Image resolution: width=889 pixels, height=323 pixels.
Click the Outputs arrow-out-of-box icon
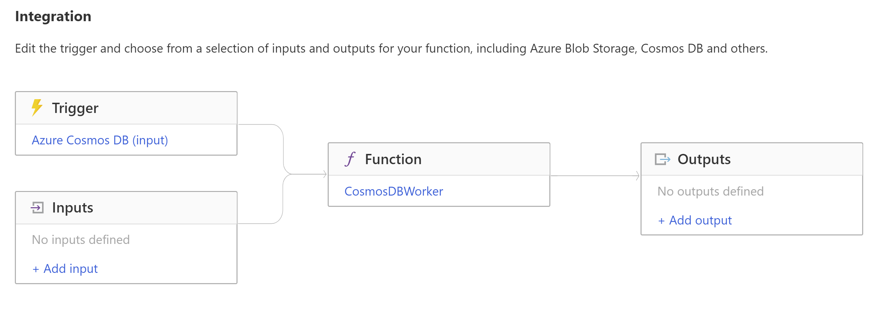coord(662,159)
